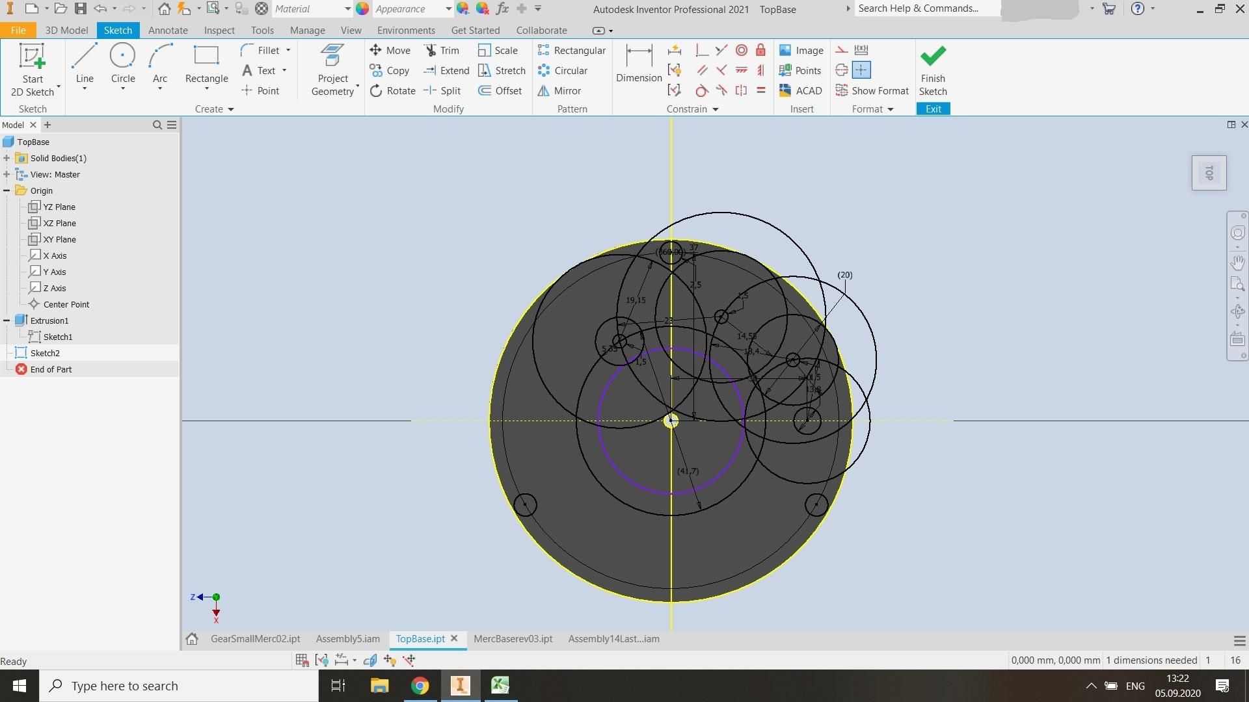Screen dimensions: 1249x702
Task: Activate the Offset tool
Action: point(500,90)
